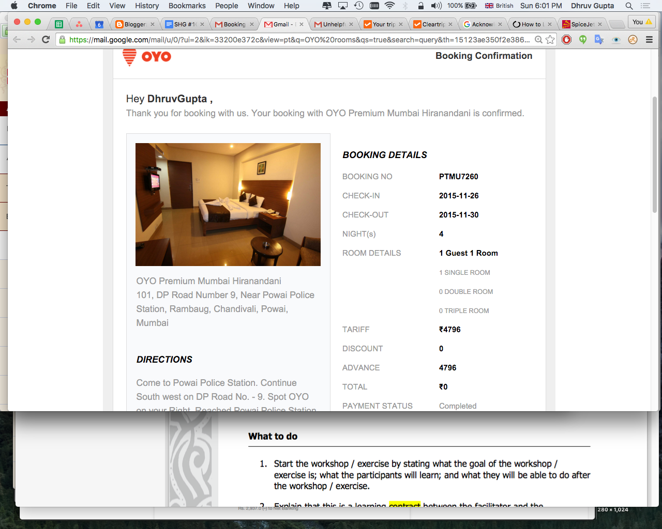The image size is (662, 529).
Task: Click the 100% battery status
Action: pyautogui.click(x=462, y=6)
